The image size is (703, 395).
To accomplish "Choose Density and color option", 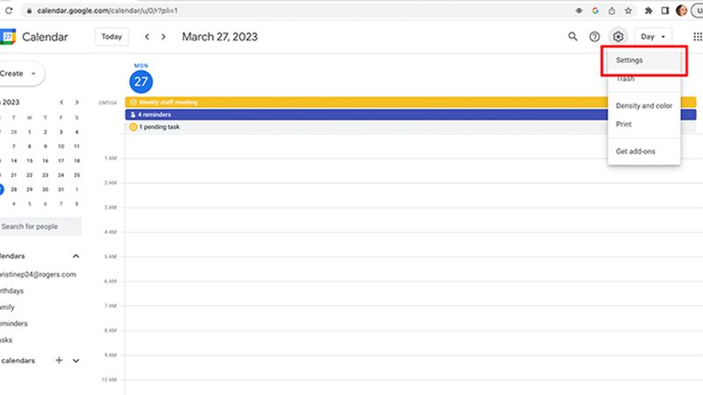I will point(643,105).
